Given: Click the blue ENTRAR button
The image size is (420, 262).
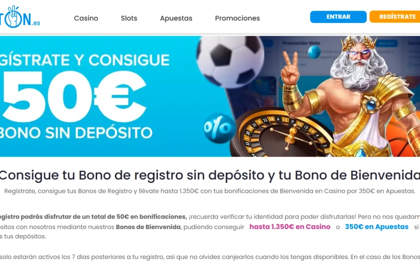Looking at the screenshot, I should pyautogui.click(x=338, y=17).
